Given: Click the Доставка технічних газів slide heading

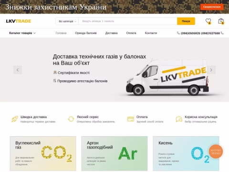Looking at the screenshot, I should tap(99, 60).
